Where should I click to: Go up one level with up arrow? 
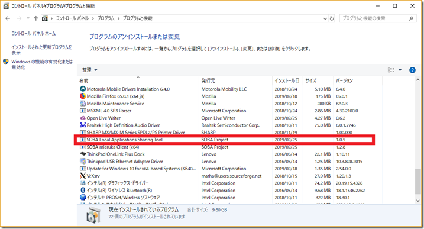(35, 18)
